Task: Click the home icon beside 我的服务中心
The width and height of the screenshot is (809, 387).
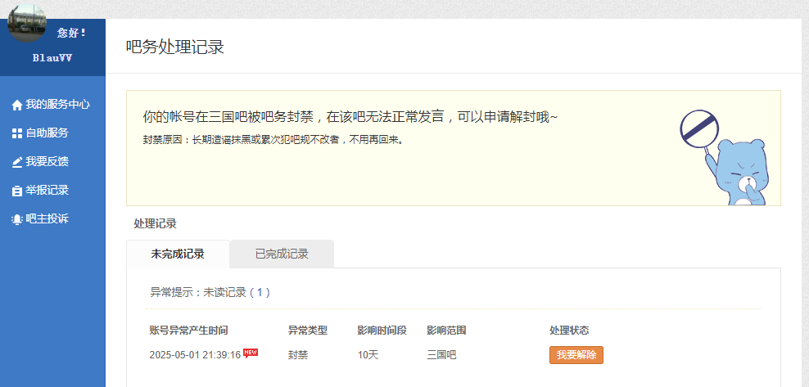Action: pyautogui.click(x=16, y=105)
